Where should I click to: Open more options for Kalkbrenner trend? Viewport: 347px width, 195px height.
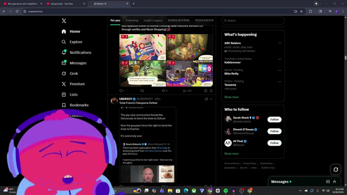click(280, 59)
